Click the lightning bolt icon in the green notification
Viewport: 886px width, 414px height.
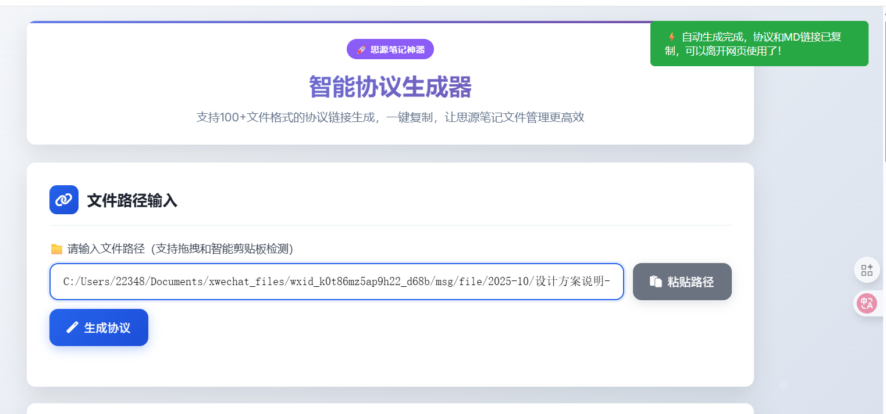tap(671, 37)
